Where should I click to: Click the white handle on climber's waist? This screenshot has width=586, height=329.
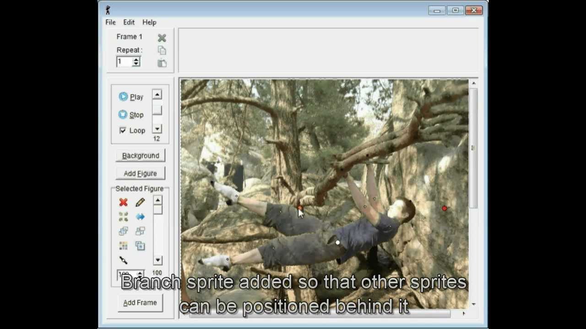(x=338, y=243)
